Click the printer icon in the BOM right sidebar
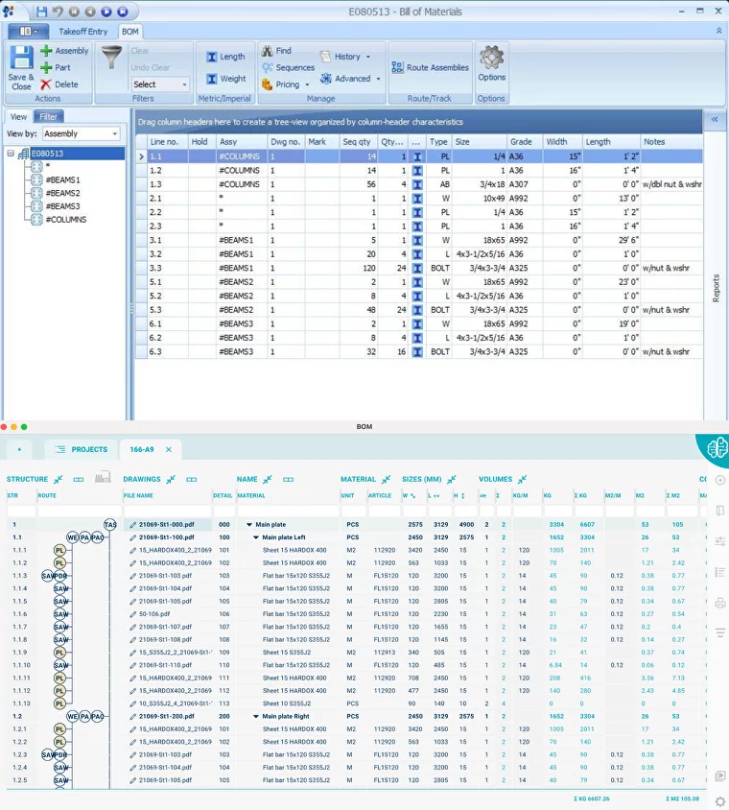The width and height of the screenshot is (729, 810). (x=720, y=603)
